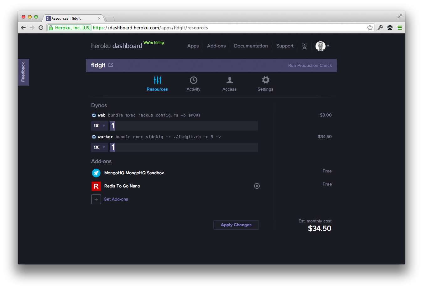Screen dimensions: 423x289
Task: Click the green lock security icon
Action: (x=51, y=28)
